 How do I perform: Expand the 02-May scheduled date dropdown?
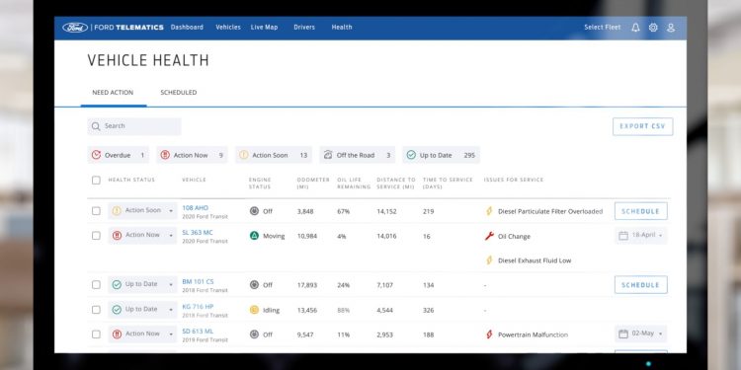660,333
